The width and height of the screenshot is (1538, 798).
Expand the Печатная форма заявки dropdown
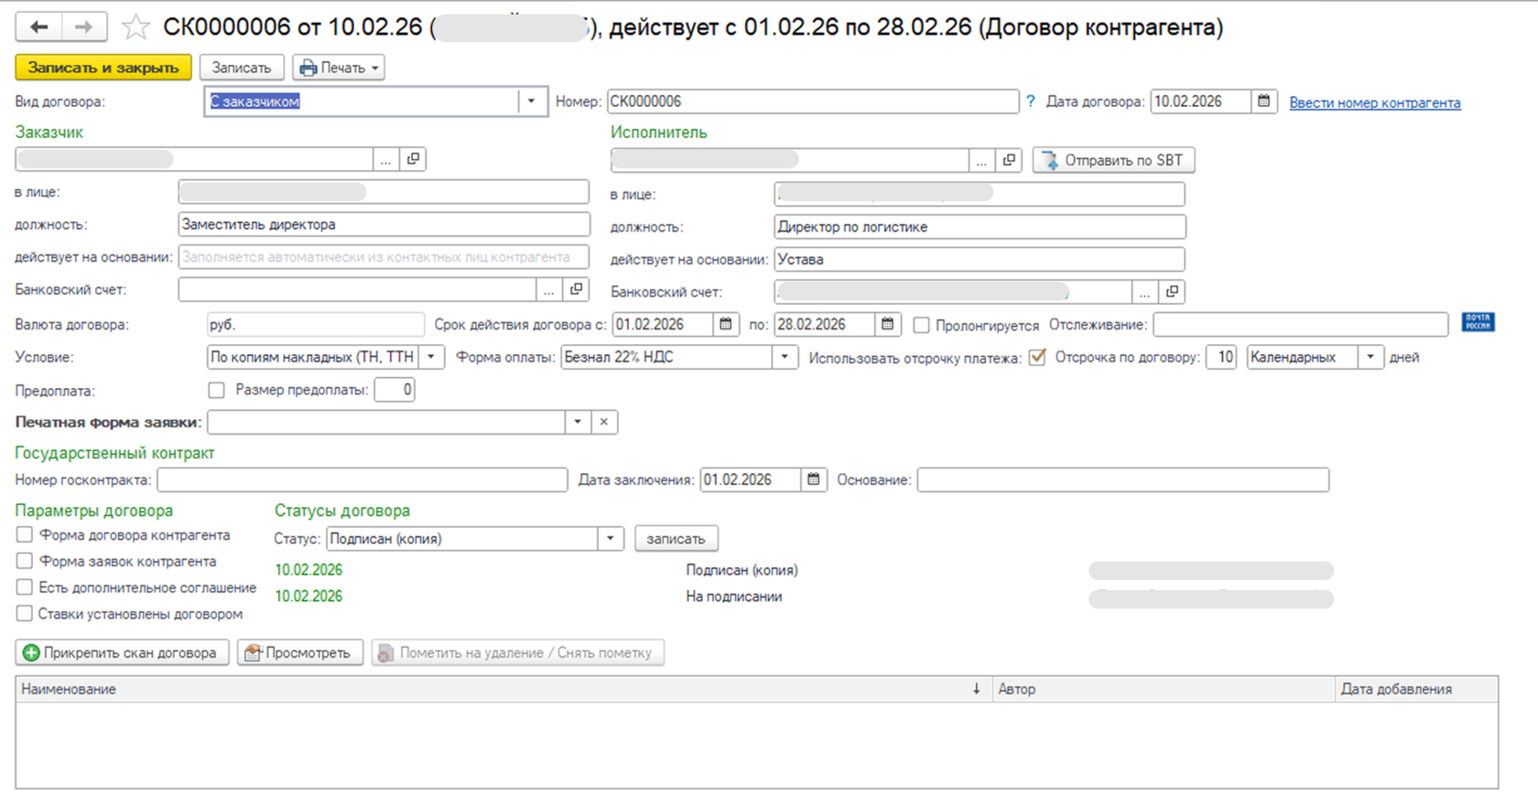tap(578, 422)
